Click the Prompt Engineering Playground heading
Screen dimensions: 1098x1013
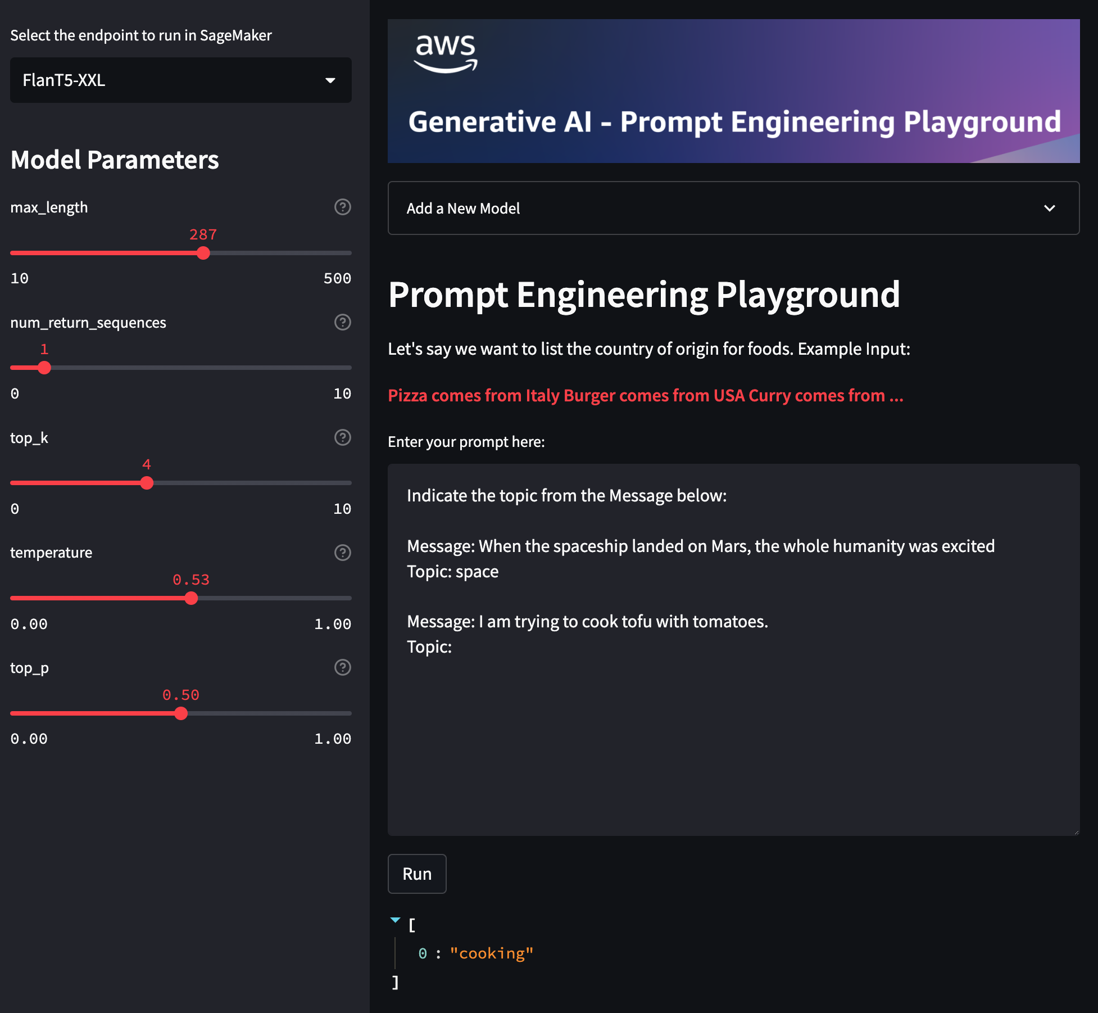coord(644,295)
